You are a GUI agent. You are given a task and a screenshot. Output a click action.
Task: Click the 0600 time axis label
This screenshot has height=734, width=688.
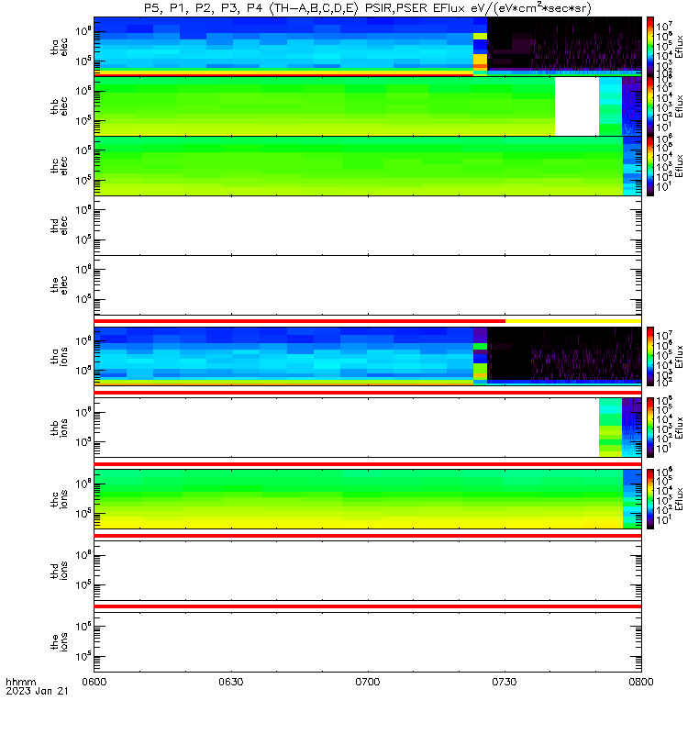click(94, 682)
